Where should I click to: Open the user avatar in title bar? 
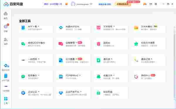[73, 4]
